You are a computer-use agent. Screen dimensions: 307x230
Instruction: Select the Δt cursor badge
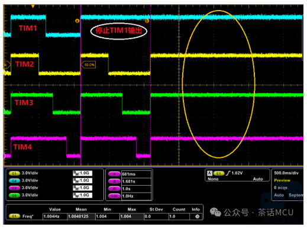114,189
